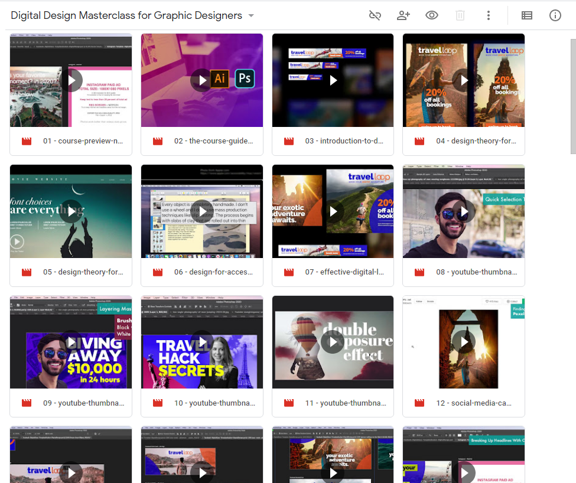Click video file icon beside 04 - design-theory-for
This screenshot has height=483, width=576.
point(419,141)
